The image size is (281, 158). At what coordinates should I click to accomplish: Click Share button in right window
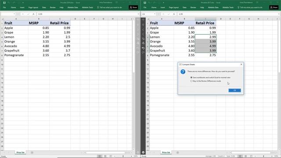point(274,7)
